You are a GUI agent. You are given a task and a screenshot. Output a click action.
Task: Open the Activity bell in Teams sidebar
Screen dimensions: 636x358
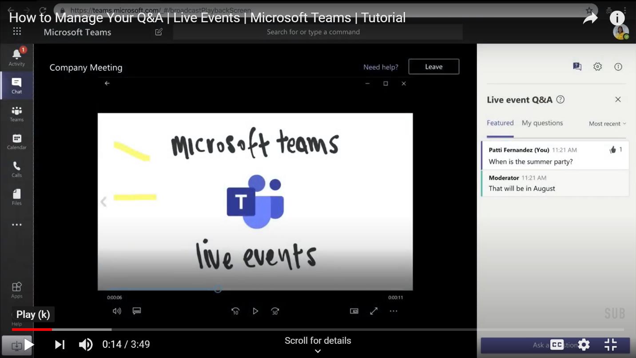click(x=16, y=57)
